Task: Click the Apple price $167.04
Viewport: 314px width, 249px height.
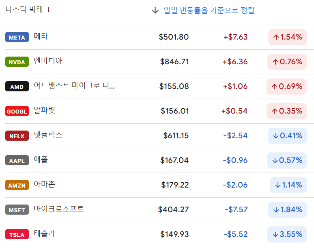Action: 174,160
